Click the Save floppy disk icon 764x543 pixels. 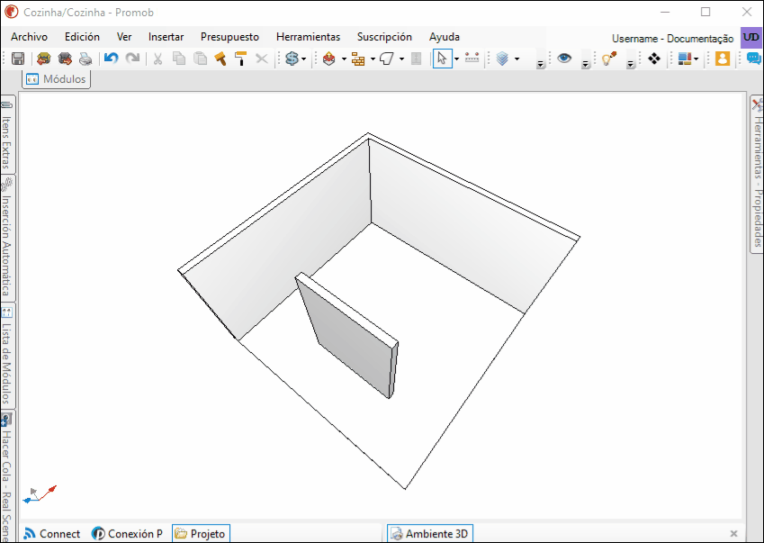(18, 59)
